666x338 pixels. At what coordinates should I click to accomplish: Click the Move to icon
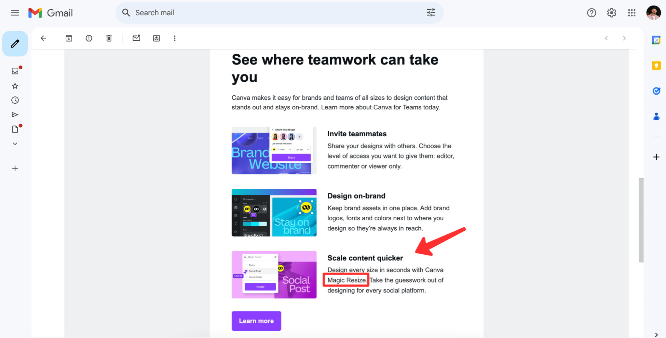click(156, 38)
